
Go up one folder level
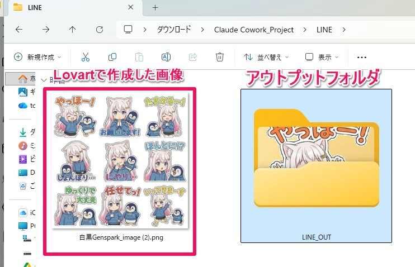[x=73, y=30]
